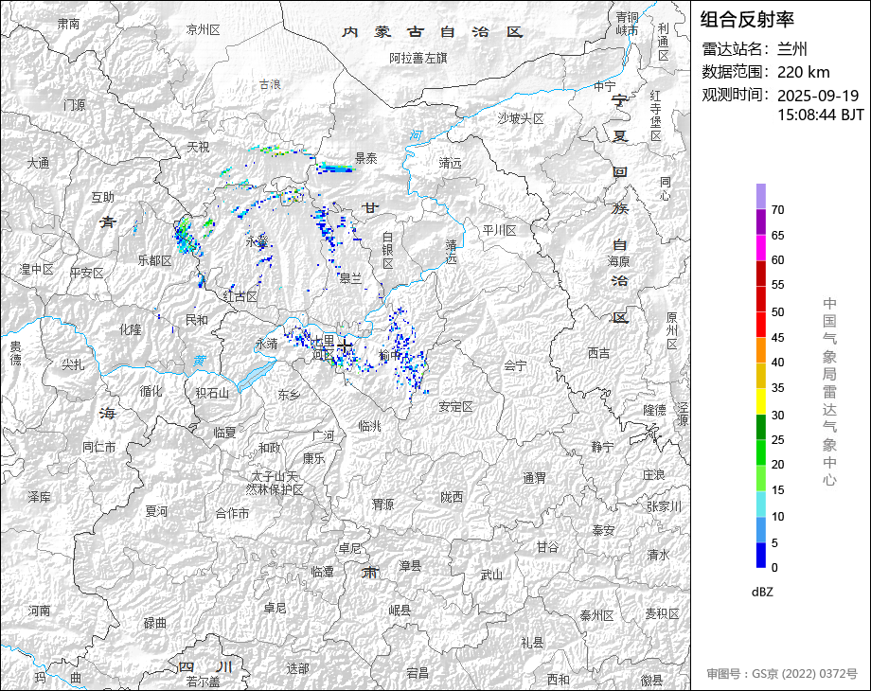871x691 pixels.
Task: Click the station name value 兰州
Action: click(x=791, y=49)
